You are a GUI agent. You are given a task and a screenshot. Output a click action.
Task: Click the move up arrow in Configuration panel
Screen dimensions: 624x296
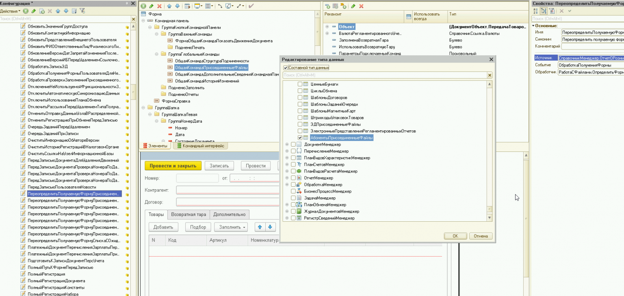58,11
